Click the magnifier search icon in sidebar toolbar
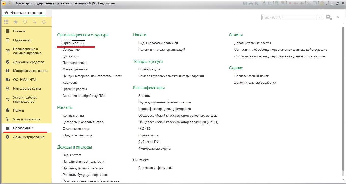Image resolution: width=346 pixels, height=184 pixels. click(34, 22)
